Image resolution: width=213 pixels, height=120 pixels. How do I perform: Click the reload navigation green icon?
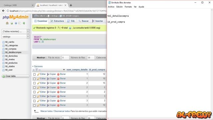[x=24, y=23]
